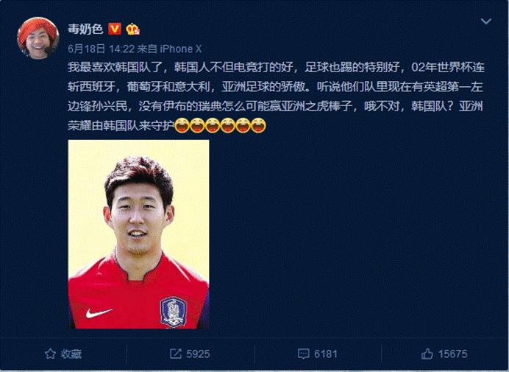The image size is (509, 372).
Task: Open the post options chevron menu
Action: tap(485, 22)
